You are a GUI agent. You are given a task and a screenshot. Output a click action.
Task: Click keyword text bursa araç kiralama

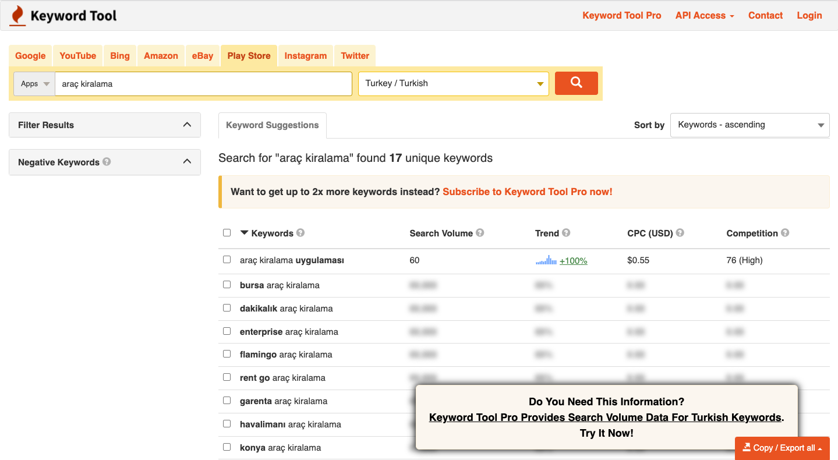pyautogui.click(x=280, y=285)
